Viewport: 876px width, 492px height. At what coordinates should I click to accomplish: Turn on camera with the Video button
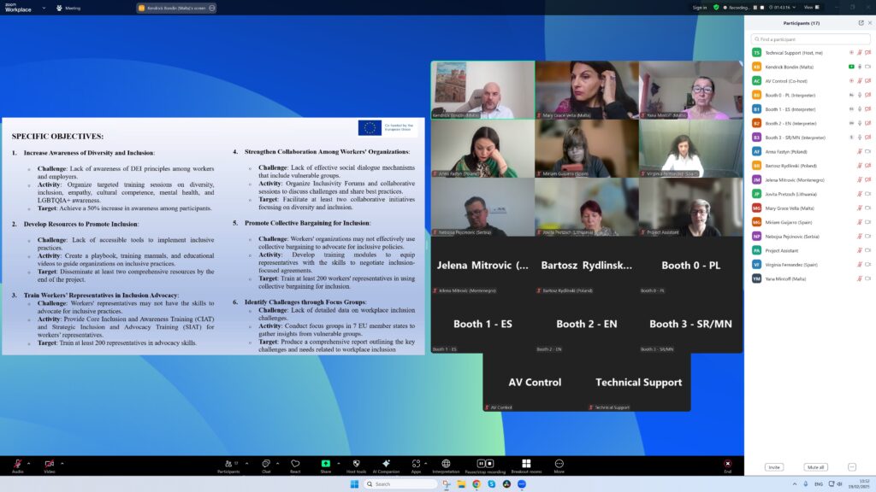tap(49, 465)
